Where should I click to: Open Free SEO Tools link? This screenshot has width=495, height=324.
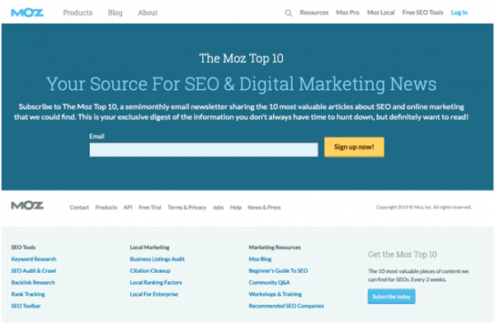pyautogui.click(x=422, y=12)
